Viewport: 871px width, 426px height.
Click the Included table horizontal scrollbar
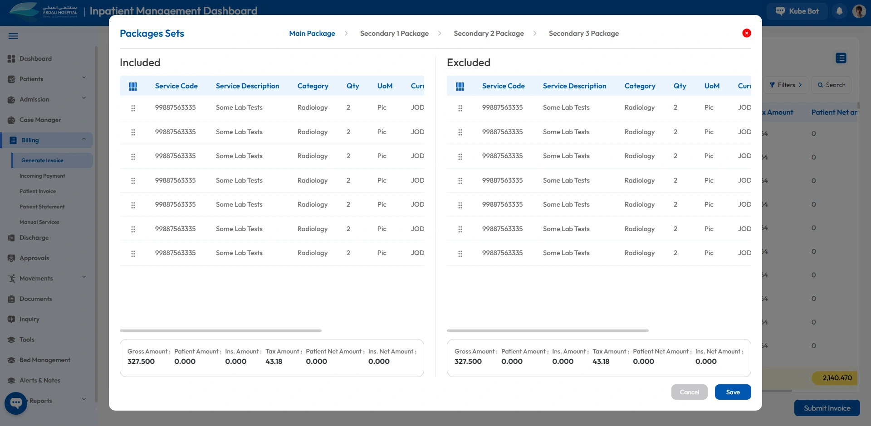(220, 330)
